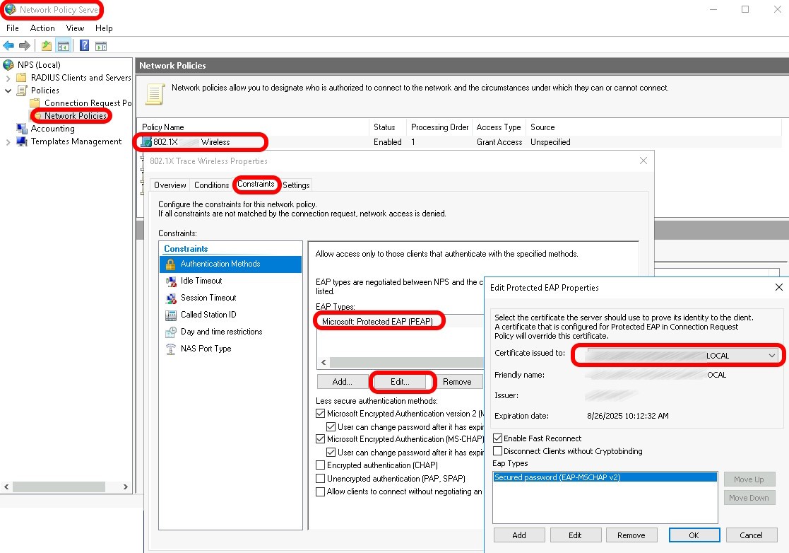This screenshot has height=553, width=789.
Task: Collapse the Policies tree node
Action: [8, 91]
